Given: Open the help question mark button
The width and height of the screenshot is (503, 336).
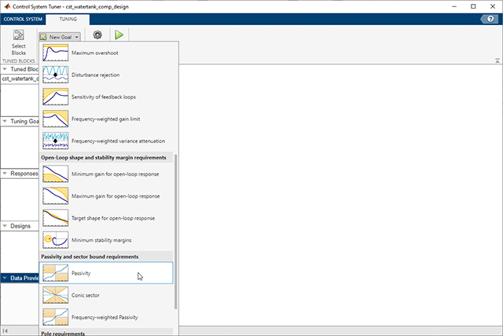Looking at the screenshot, I should [x=490, y=19].
